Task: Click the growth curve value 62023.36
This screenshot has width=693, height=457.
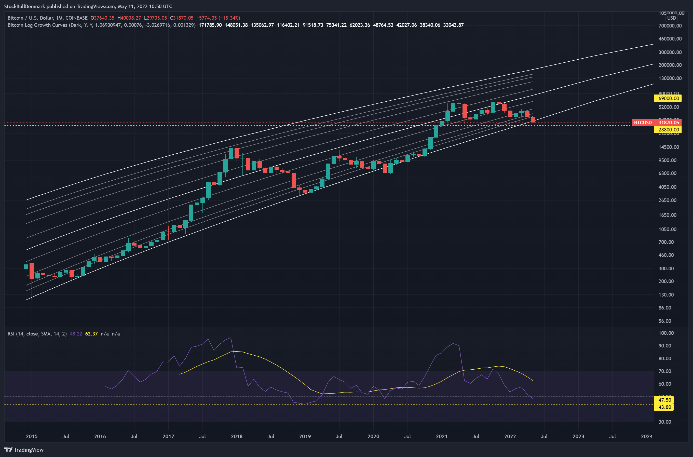Action: [x=360, y=25]
